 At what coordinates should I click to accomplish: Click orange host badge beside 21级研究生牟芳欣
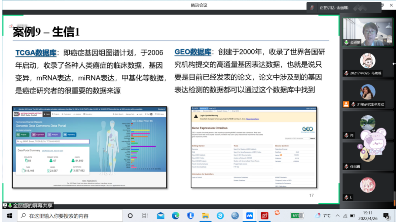click(x=346, y=104)
